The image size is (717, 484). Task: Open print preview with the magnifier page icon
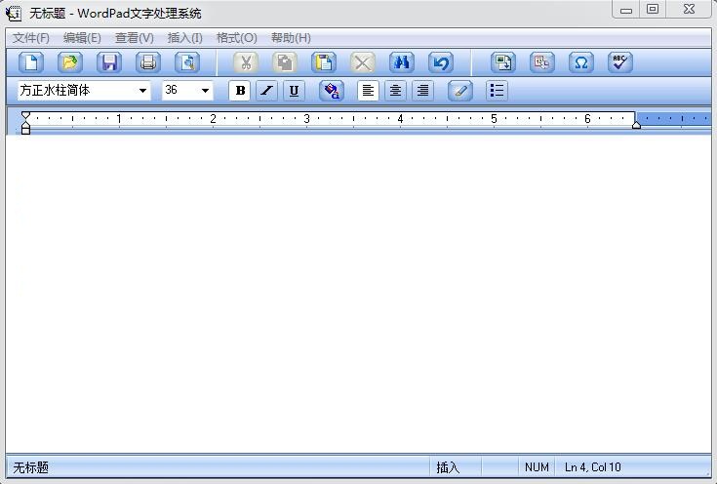pos(187,62)
